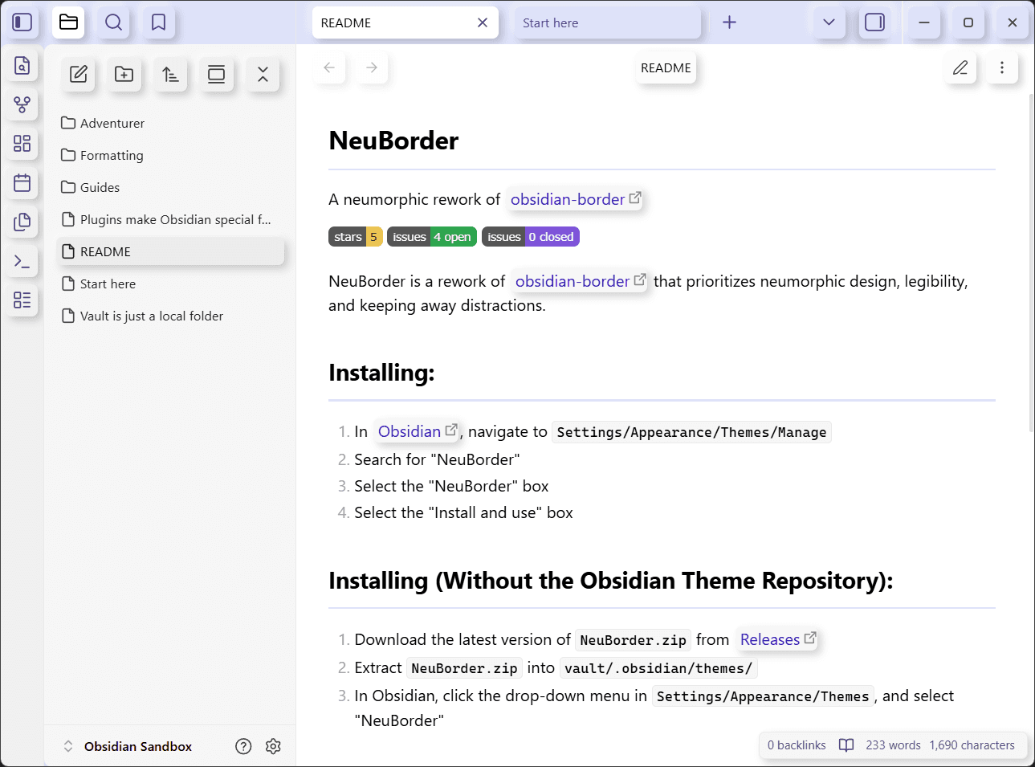Open quick switcher ribbon icon
1035x767 pixels.
tap(22, 66)
